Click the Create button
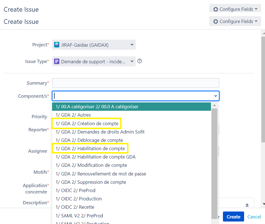This screenshot has width=265, height=224. click(234, 217)
